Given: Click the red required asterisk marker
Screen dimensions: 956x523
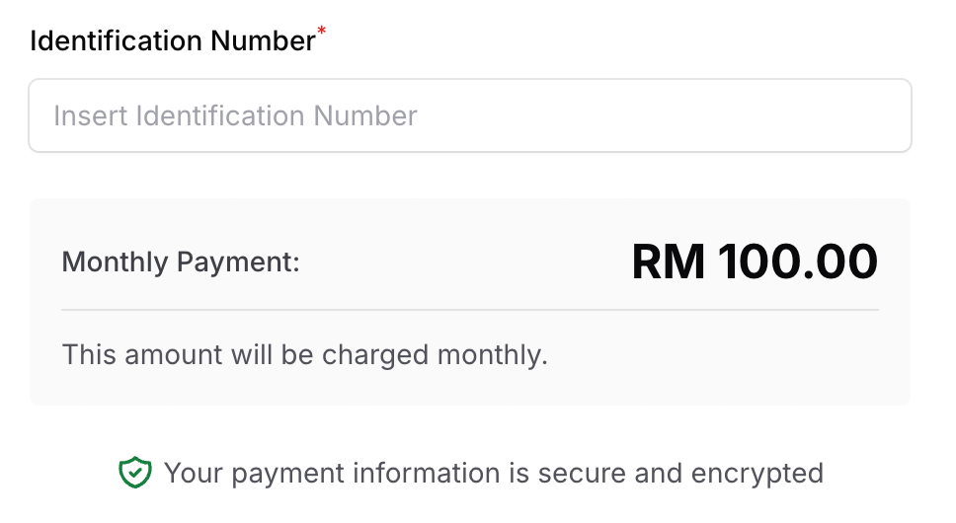Looking at the screenshot, I should point(322,31).
